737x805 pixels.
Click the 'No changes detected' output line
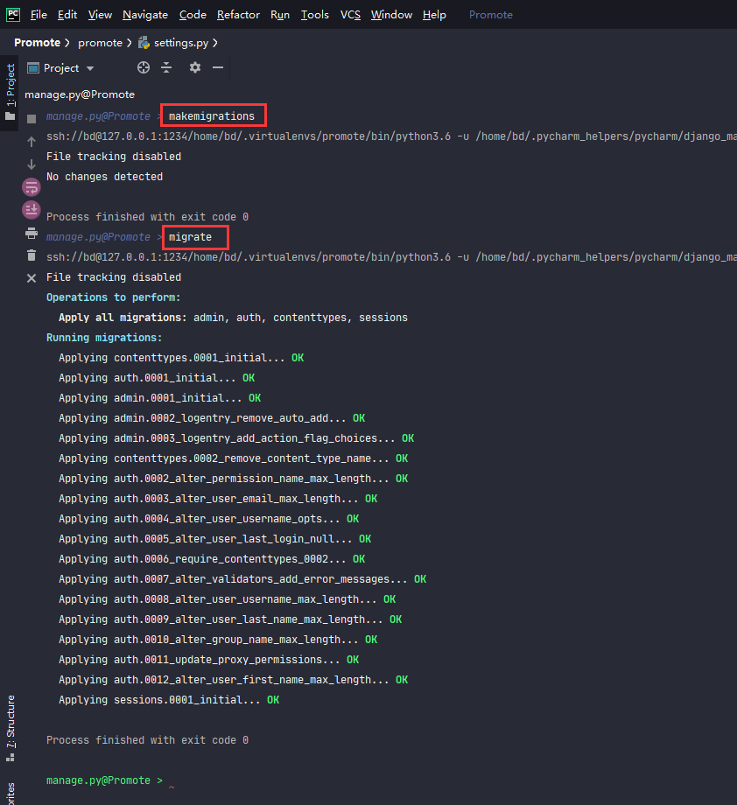pos(104,177)
